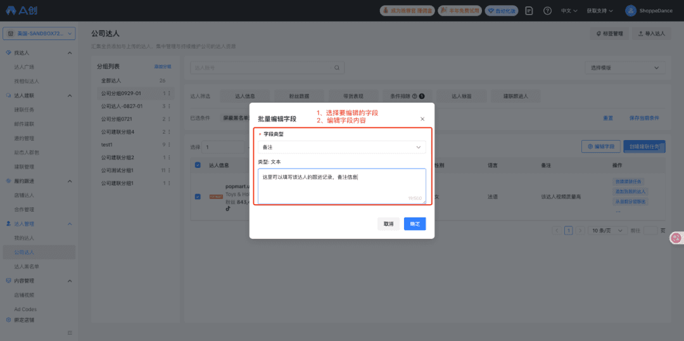This screenshot has height=341, width=684.
Task: Open the more menu for 公司达人-0827-01
Action: coord(169,106)
